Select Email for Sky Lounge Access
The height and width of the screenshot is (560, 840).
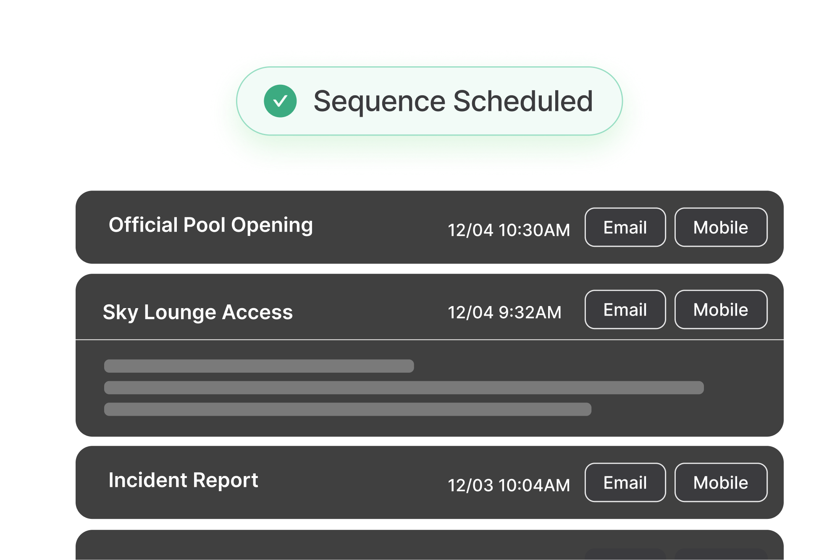625,309
